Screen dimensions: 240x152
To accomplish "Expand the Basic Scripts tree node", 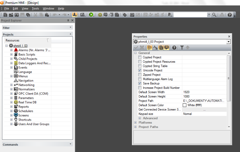I will [x=12, y=54].
